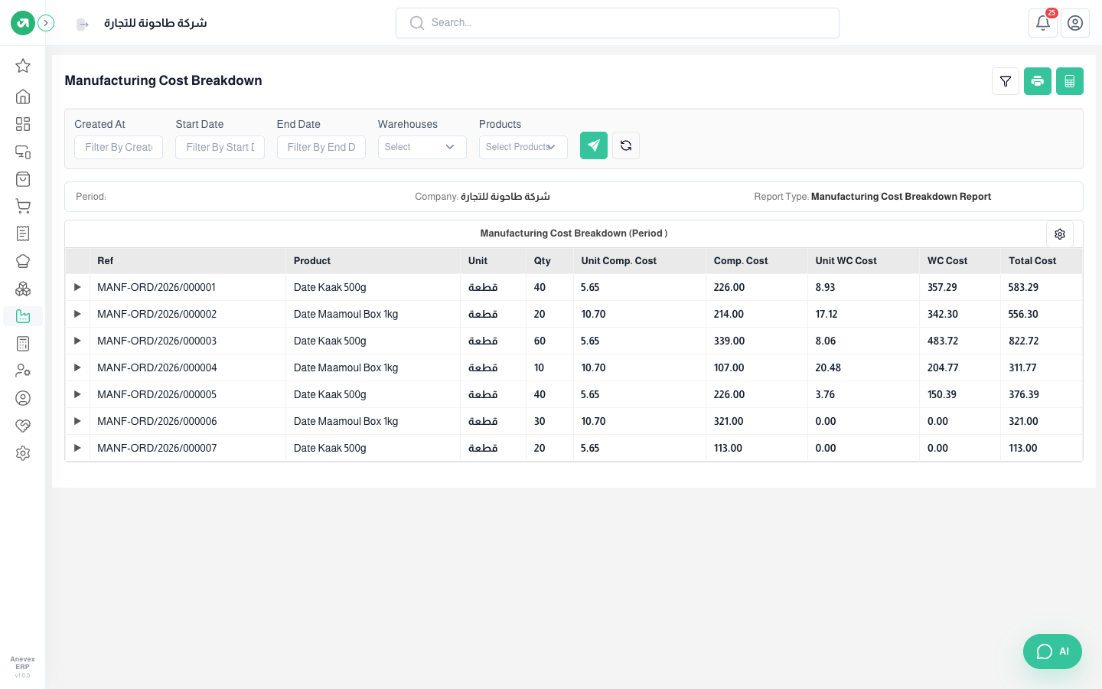Print the report with printer button
1102x689 pixels.
click(x=1038, y=81)
